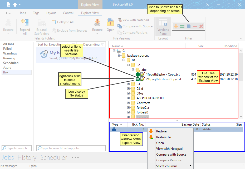Toggle the yellow plus filter for added files
Image resolution: width=245 pixels, height=169 pixels.
tap(176, 26)
